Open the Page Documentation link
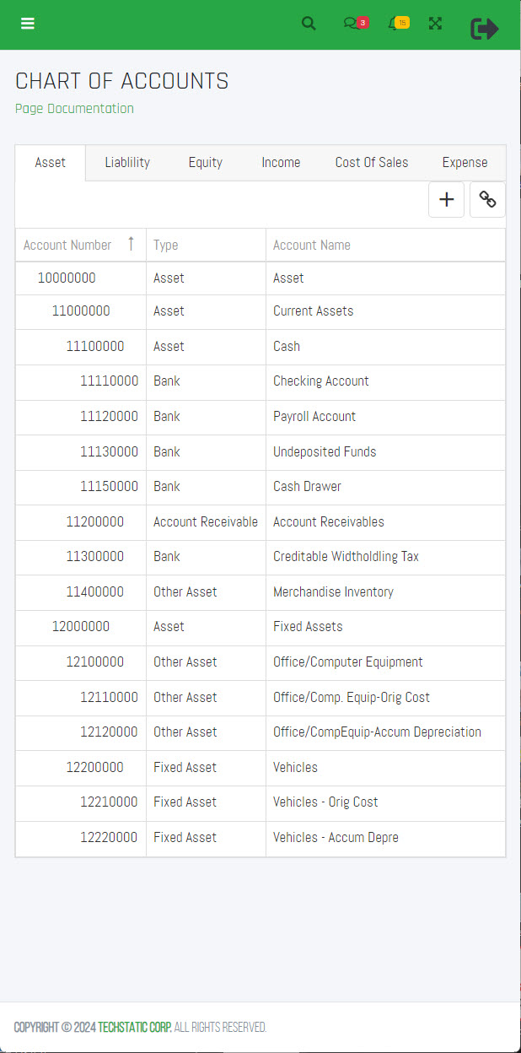 pos(74,108)
